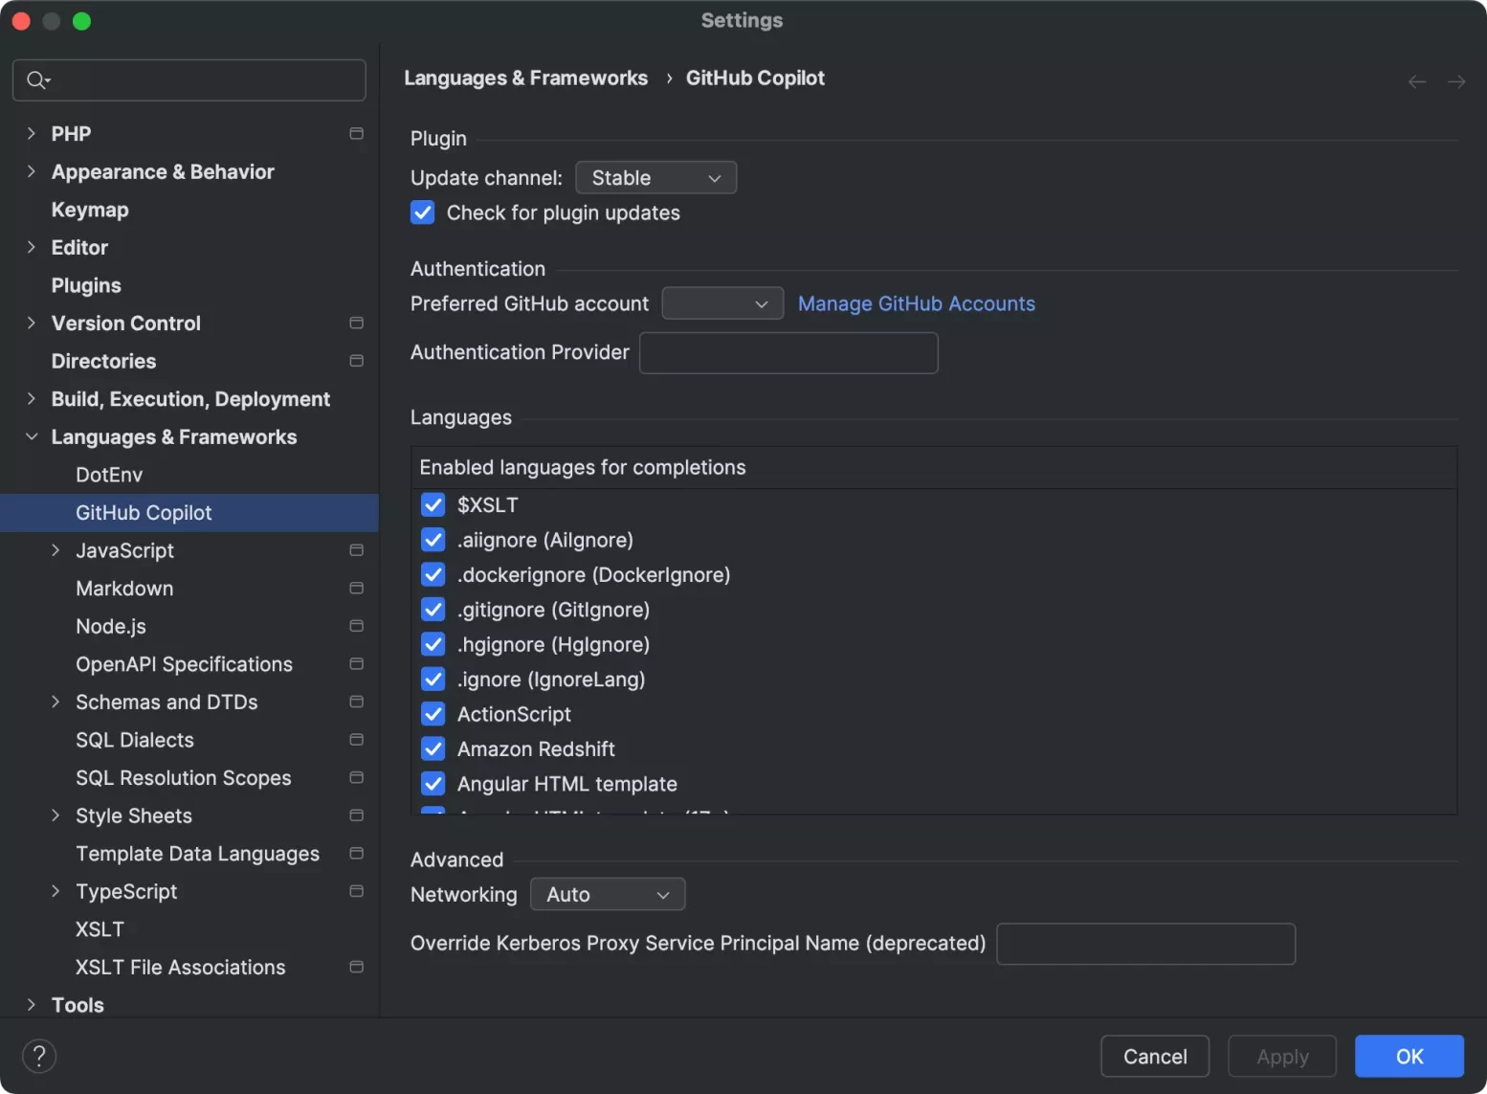This screenshot has width=1487, height=1094.
Task: Expand Version Control section
Action: [32, 324]
